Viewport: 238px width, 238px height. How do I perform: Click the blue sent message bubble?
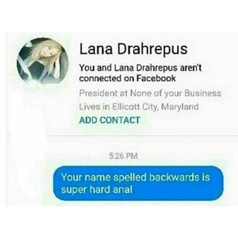[x=138, y=183]
